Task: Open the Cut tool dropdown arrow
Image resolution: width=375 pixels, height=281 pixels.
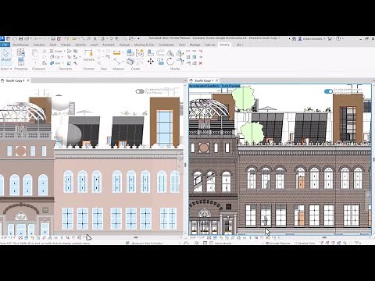Action: [x=62, y=57]
